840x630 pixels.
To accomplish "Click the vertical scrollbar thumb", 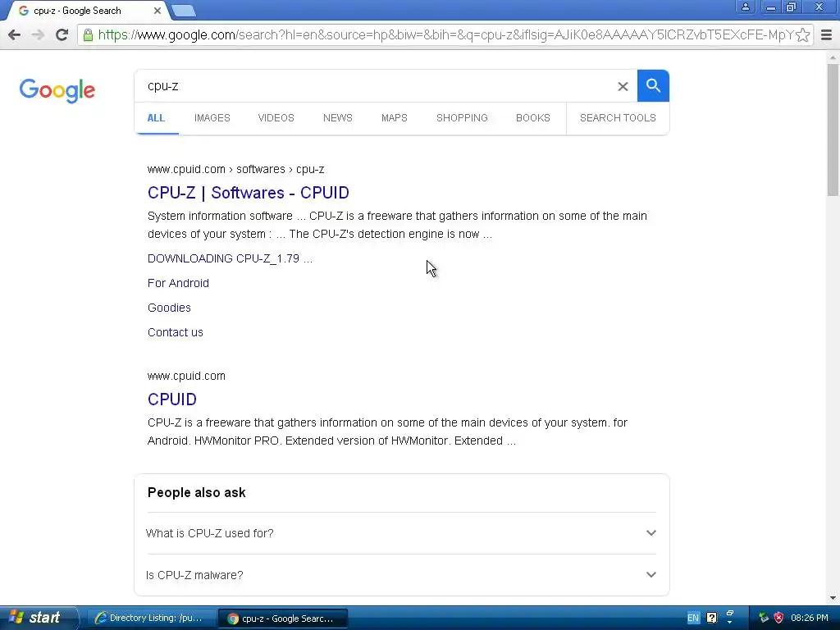I will tap(833, 130).
